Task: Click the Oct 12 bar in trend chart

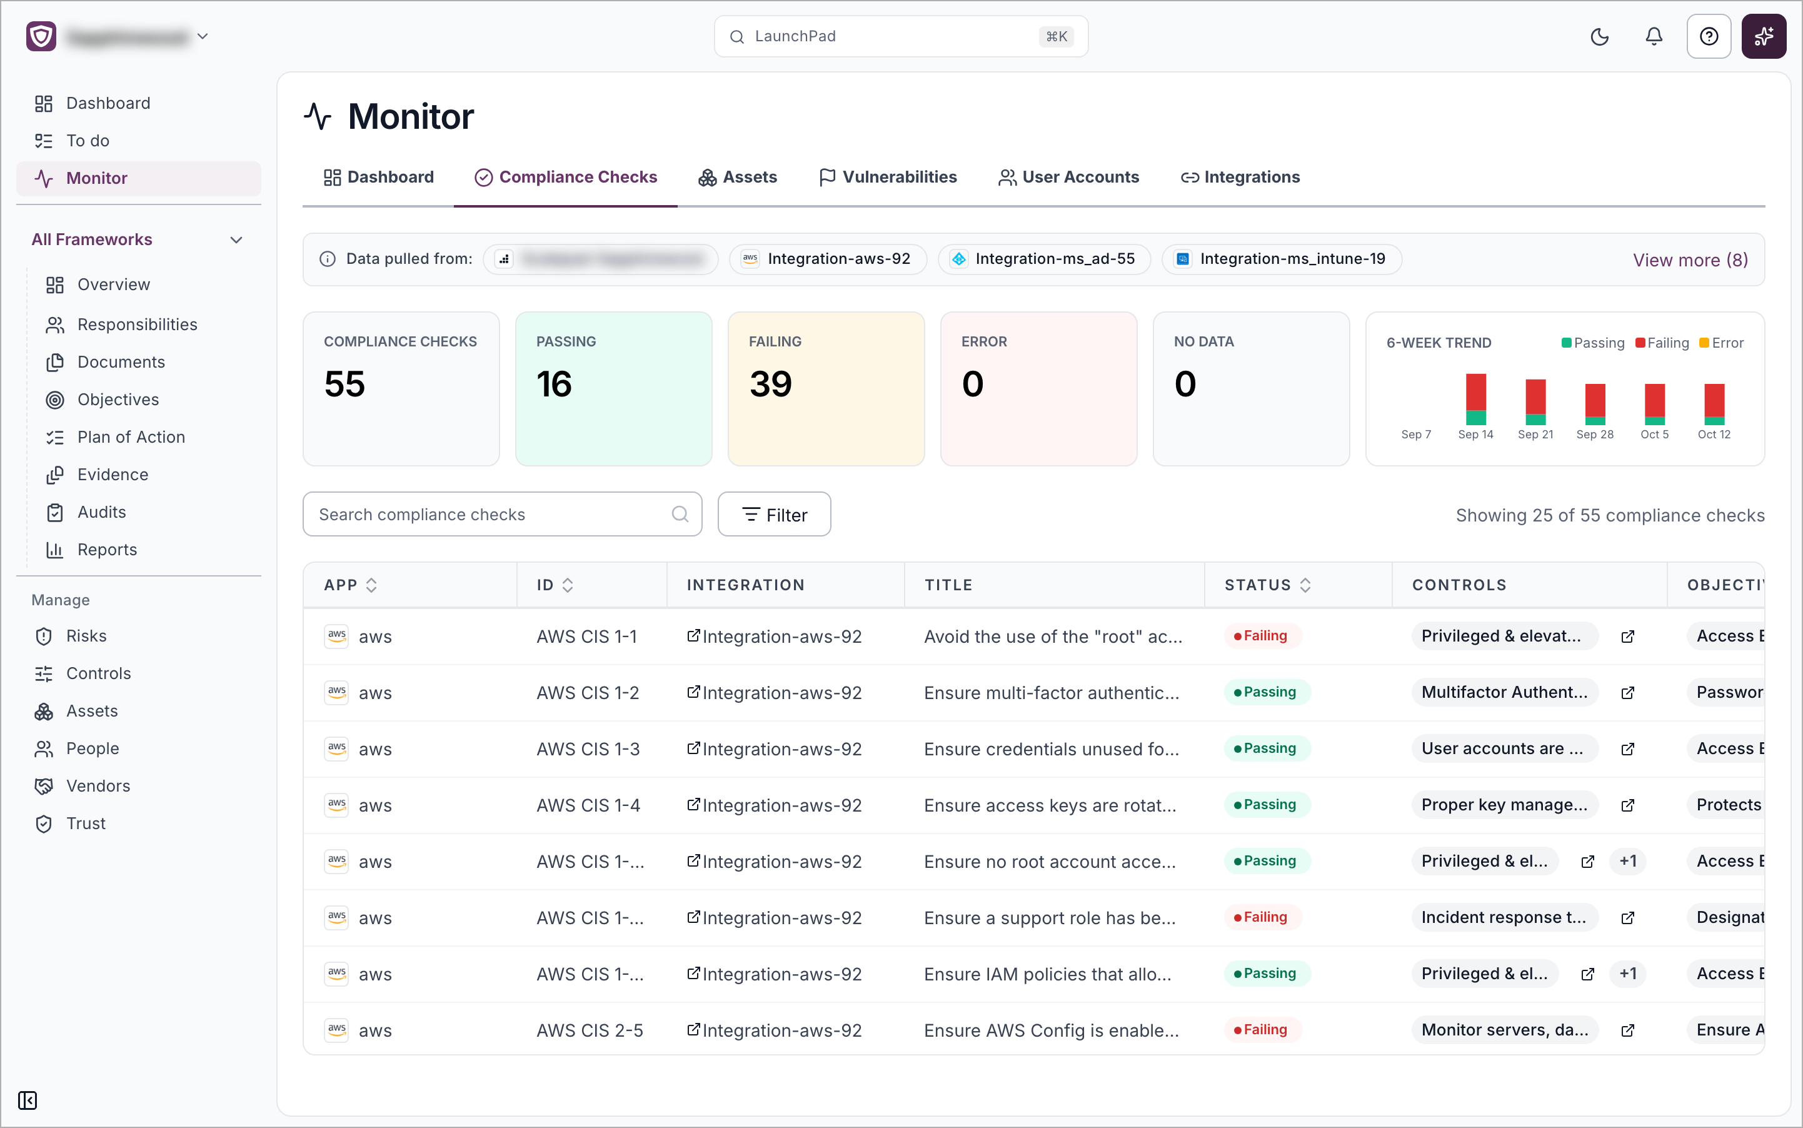Action: [x=1714, y=405]
